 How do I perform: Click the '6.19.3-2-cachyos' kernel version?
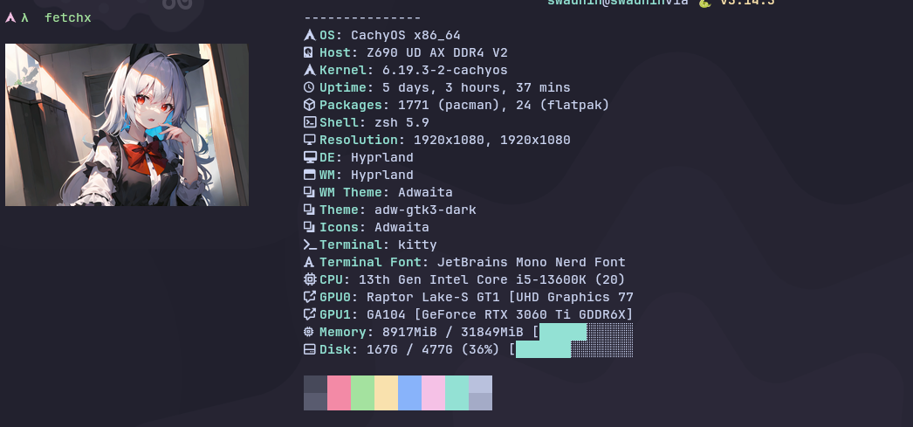click(x=445, y=70)
